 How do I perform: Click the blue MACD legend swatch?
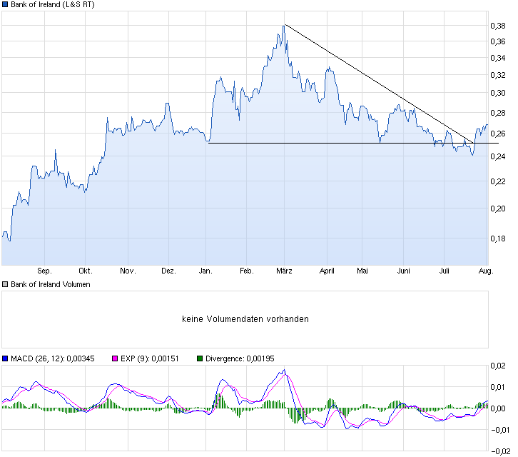[5, 358]
